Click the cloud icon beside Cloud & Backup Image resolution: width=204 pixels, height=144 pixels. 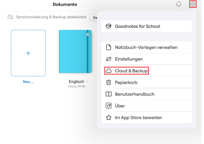point(108,71)
